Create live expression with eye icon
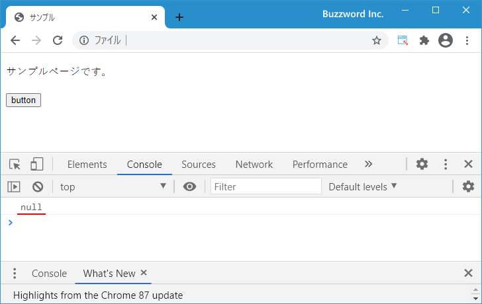Image resolution: width=482 pixels, height=304 pixels. 189,186
